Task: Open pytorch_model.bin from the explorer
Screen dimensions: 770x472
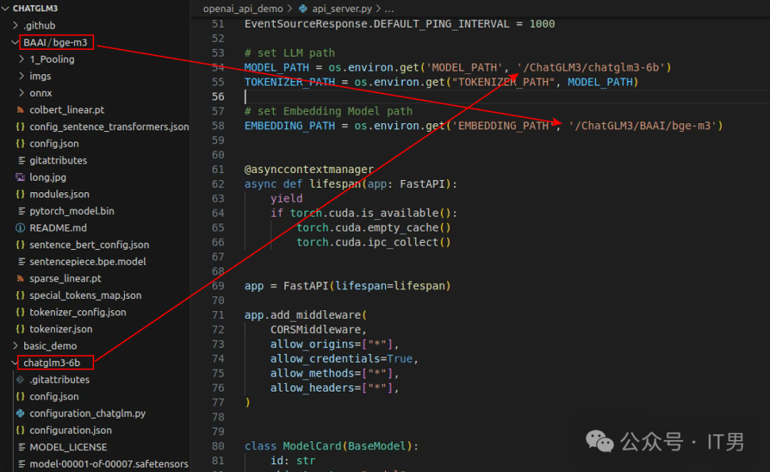Action: tap(71, 211)
